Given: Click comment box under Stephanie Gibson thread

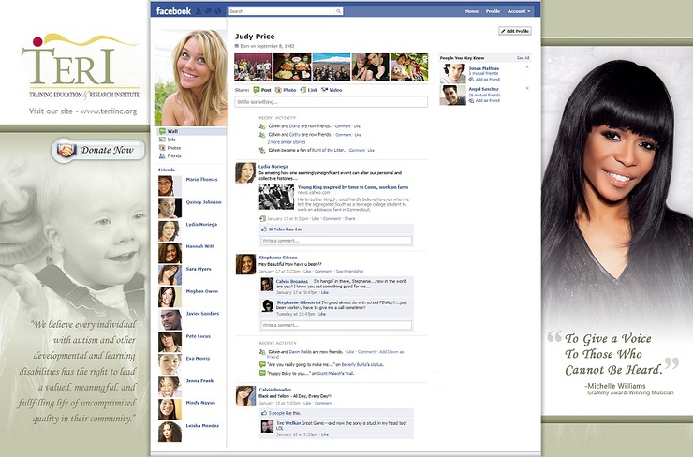Looking at the screenshot, I should coord(336,325).
